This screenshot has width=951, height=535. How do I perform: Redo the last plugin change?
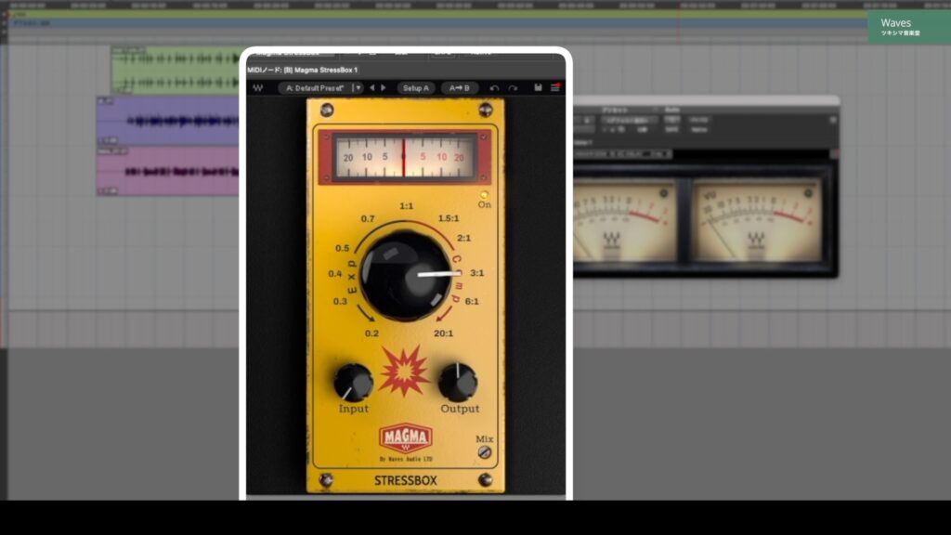(x=512, y=88)
